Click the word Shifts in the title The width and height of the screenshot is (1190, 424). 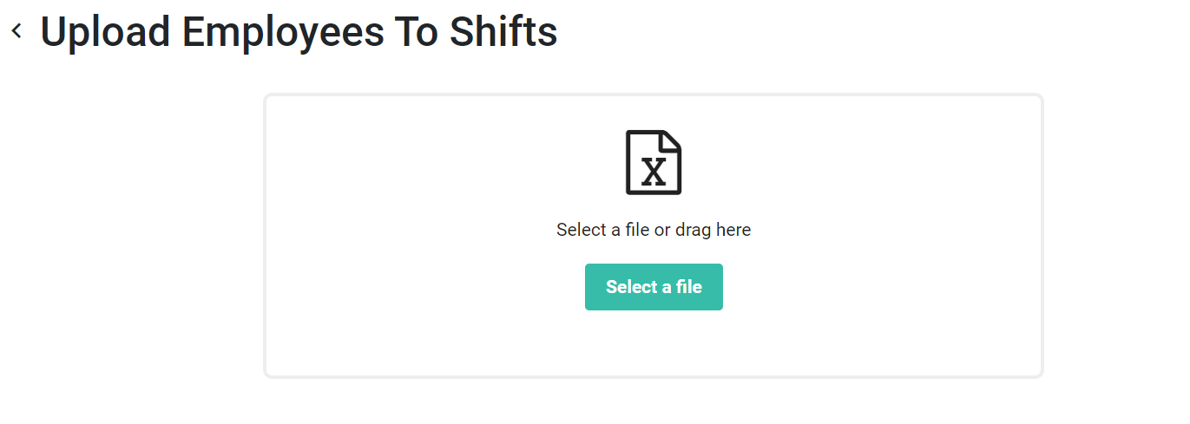[503, 32]
